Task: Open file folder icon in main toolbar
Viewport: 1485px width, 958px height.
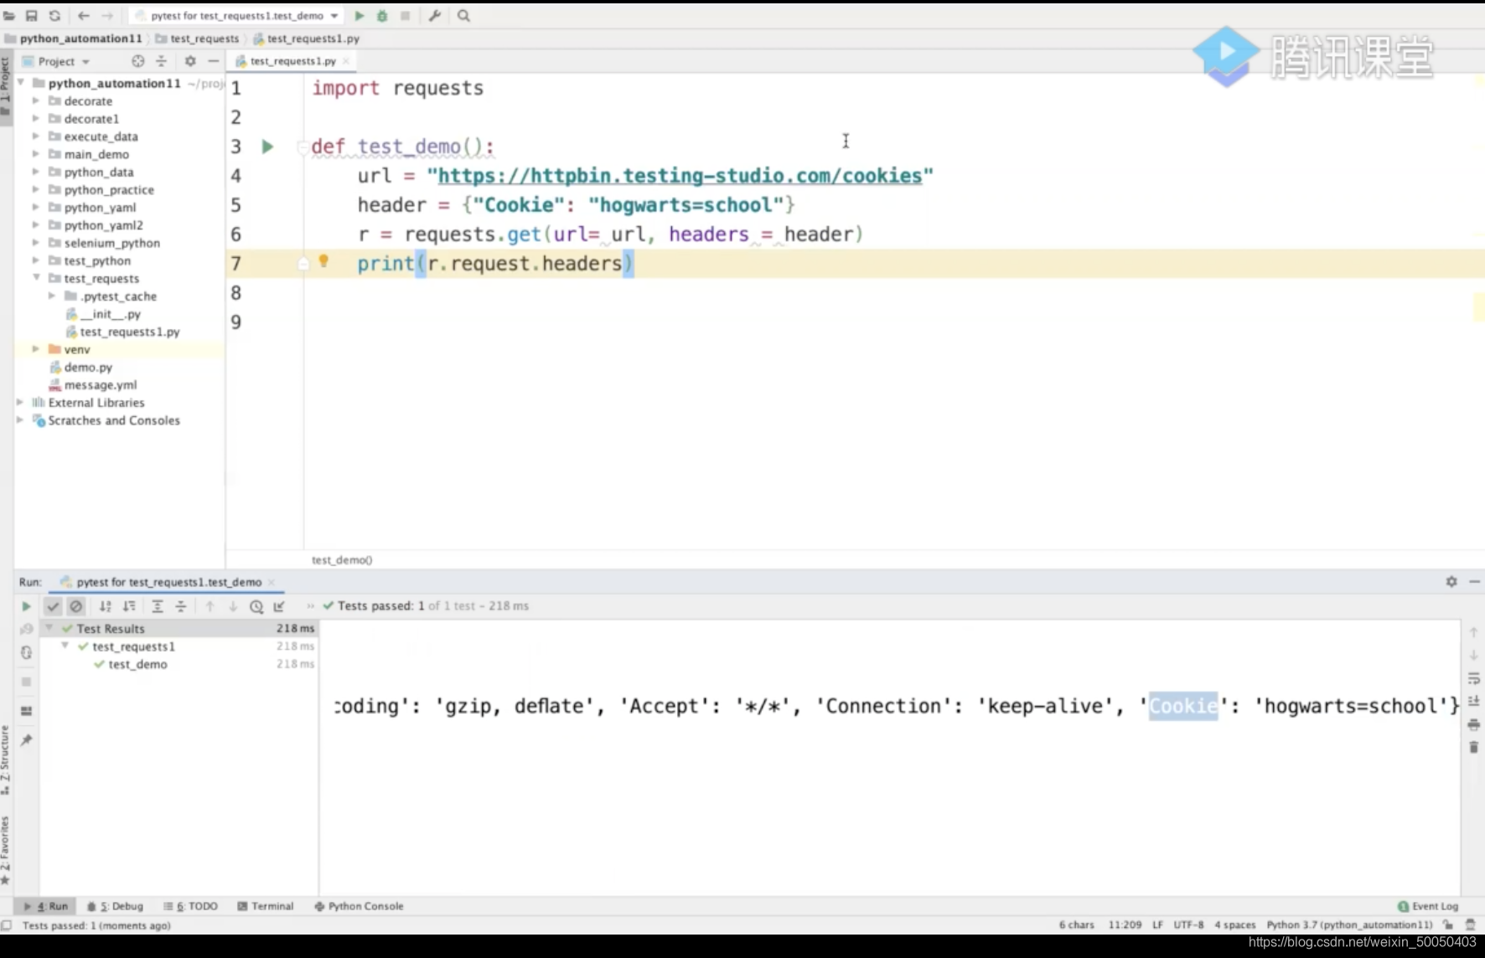Action: point(9,16)
